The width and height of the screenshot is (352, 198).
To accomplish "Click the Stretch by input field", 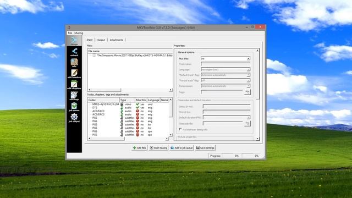I will 227,112.
